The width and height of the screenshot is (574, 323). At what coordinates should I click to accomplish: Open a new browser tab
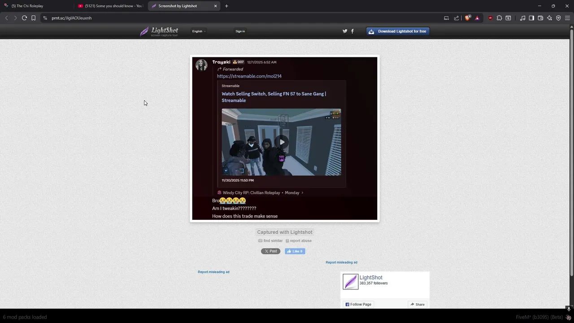pyautogui.click(x=226, y=6)
